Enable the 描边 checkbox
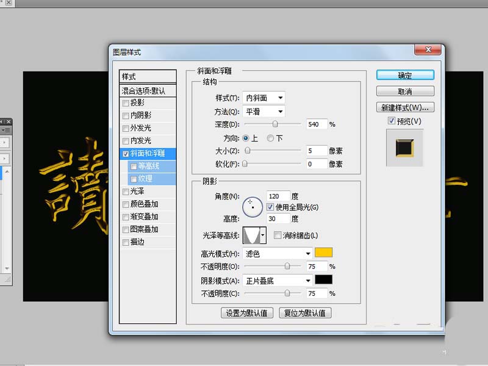Image resolution: width=488 pixels, height=366 pixels. pos(126,242)
